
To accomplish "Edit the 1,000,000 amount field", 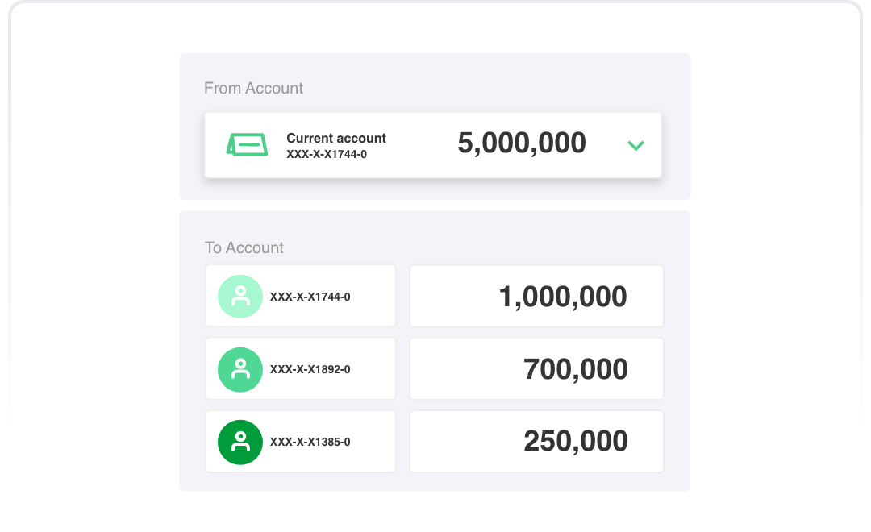I will pos(536,296).
